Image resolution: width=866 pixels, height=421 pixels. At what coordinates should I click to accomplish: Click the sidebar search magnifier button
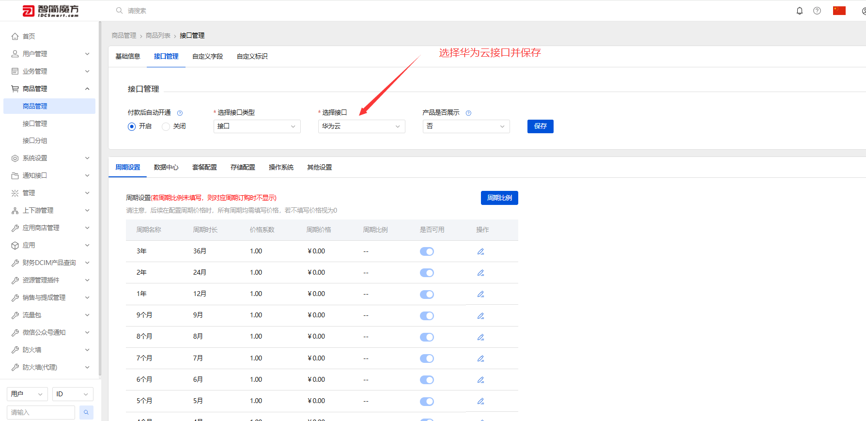click(x=86, y=412)
